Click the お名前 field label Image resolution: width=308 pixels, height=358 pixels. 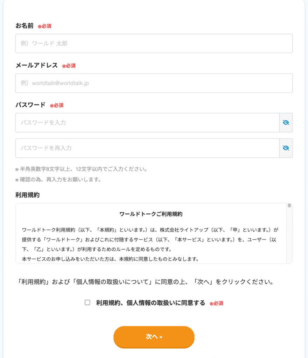click(24, 26)
